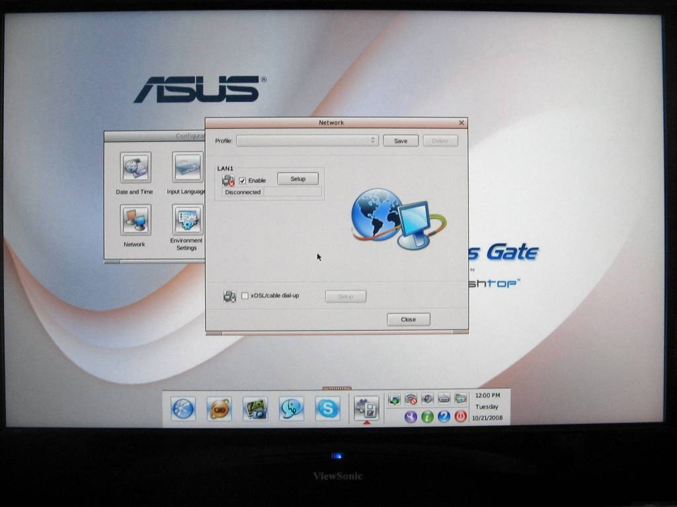Click the network status tray icon

411,399
